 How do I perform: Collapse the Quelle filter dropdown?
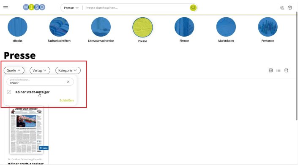point(14,70)
